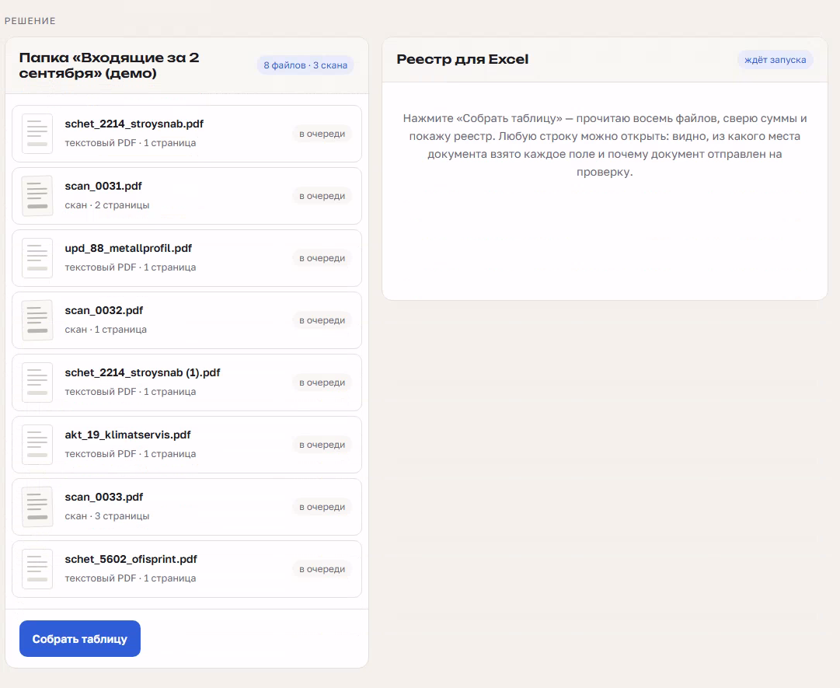
Task: Select the file name schet_2214_stroysnab.pdf
Action: [x=134, y=124]
